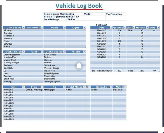Click the Pressure Guage cell
Viewport: 164px width, 133px height.
(x=54, y=68)
